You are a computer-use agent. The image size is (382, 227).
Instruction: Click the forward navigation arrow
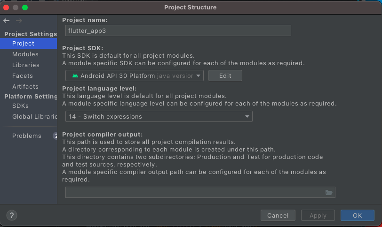pyautogui.click(x=19, y=21)
